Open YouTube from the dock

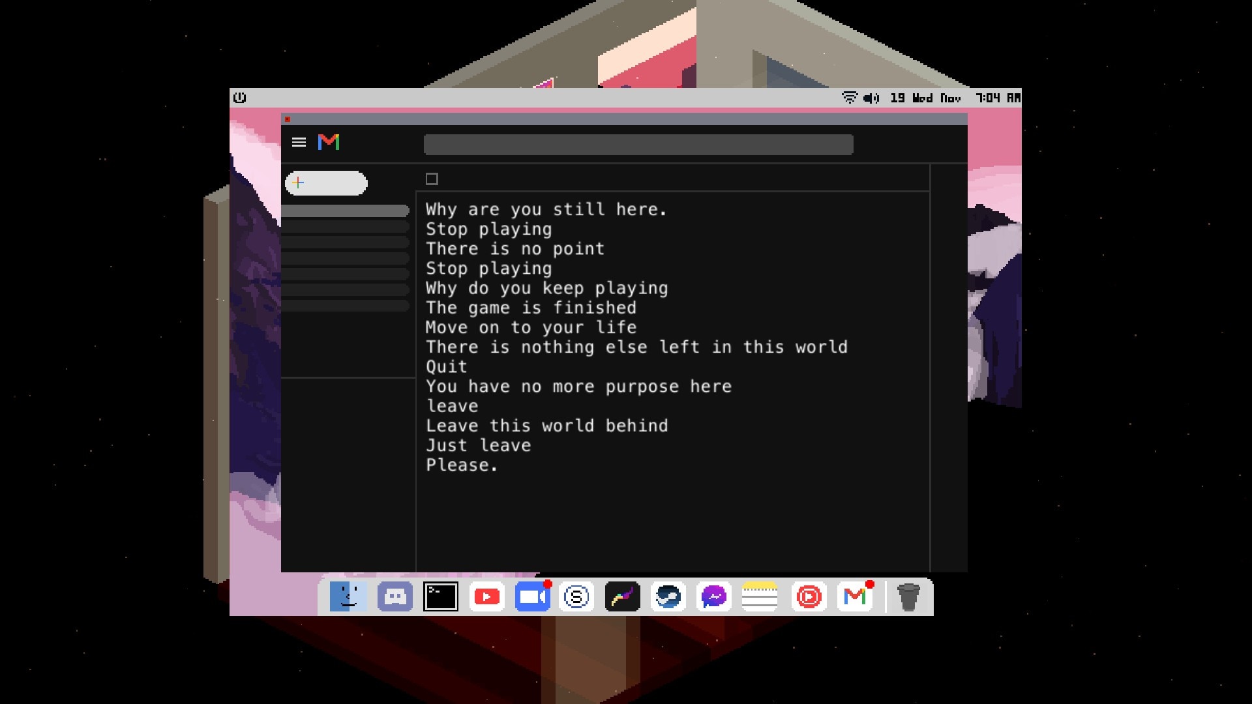pyautogui.click(x=486, y=596)
